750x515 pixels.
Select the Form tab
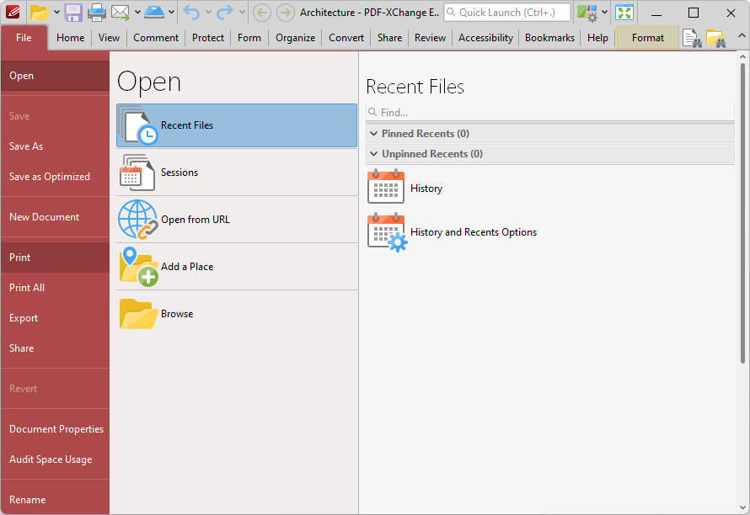[x=249, y=38]
